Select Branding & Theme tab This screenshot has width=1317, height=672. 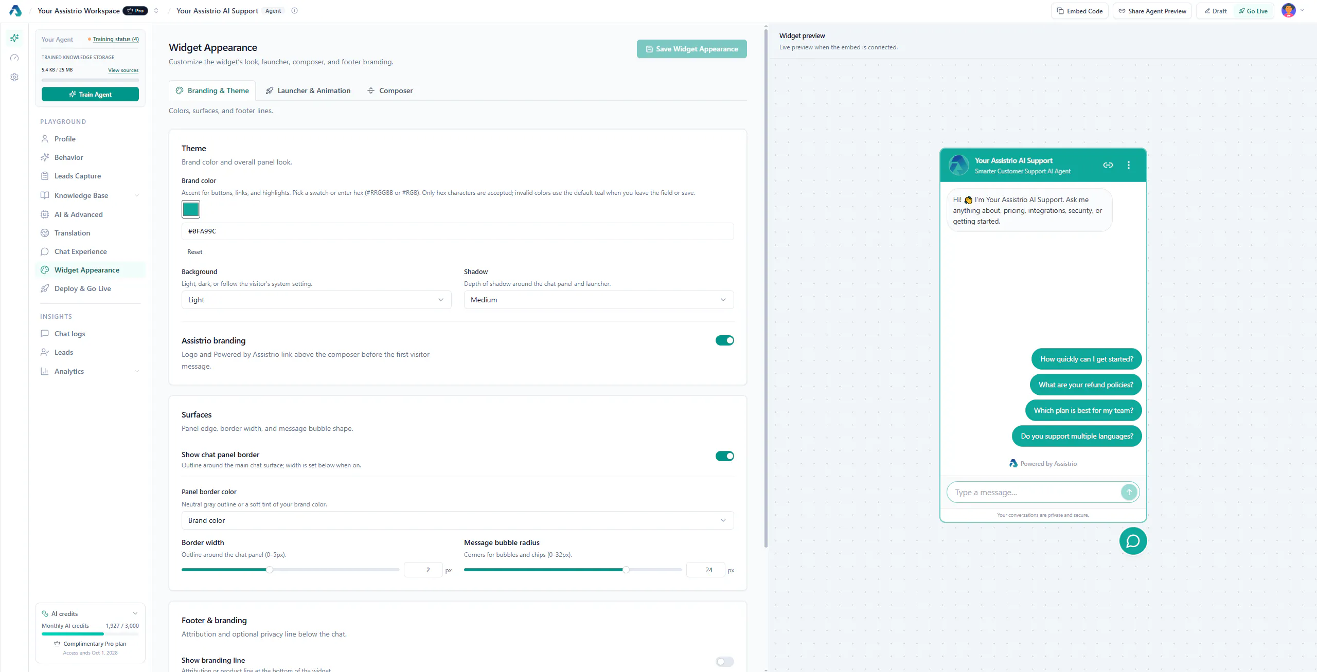point(212,90)
